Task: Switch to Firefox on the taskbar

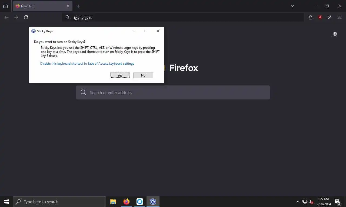Action: pyautogui.click(x=127, y=202)
